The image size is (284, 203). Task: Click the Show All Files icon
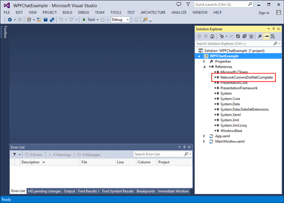(251, 36)
